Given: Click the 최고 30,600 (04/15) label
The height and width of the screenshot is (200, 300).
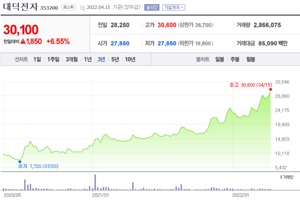Looking at the screenshot, I should [251, 85].
